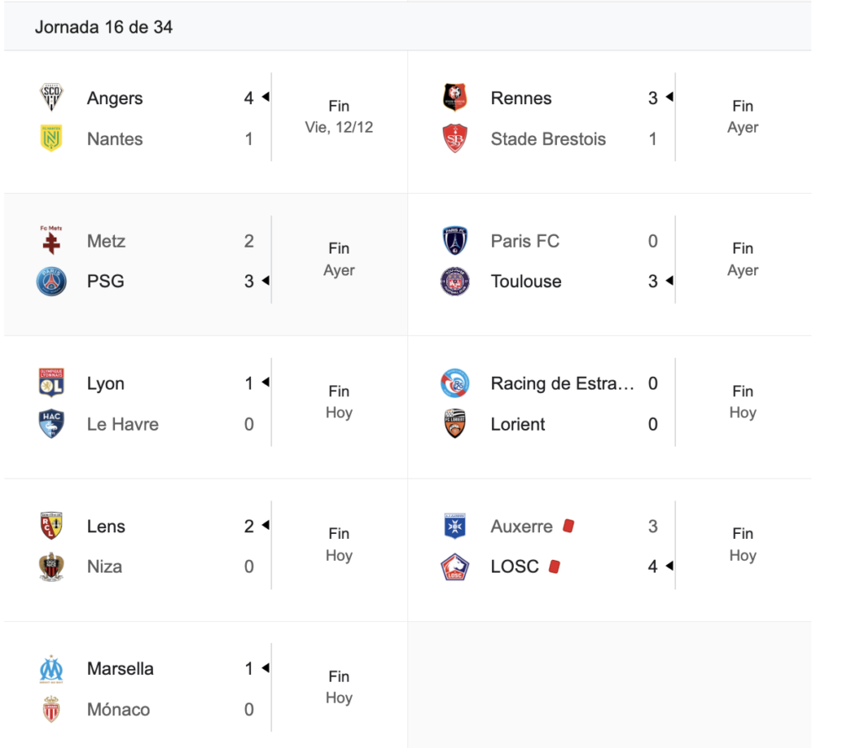Click the Niza team name

[104, 567]
